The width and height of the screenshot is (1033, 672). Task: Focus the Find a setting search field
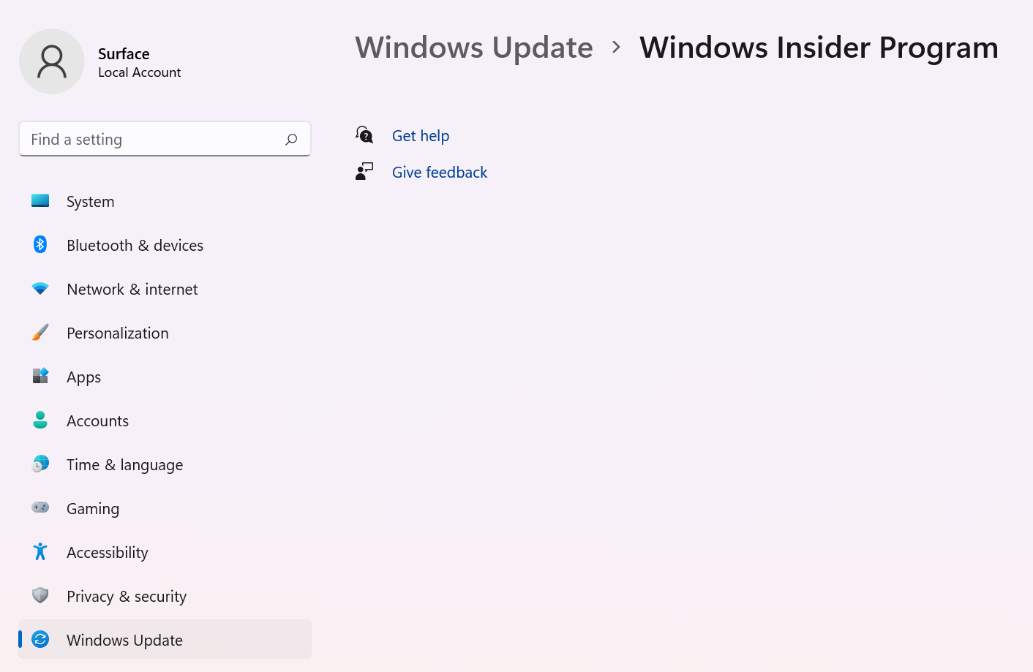tap(165, 139)
